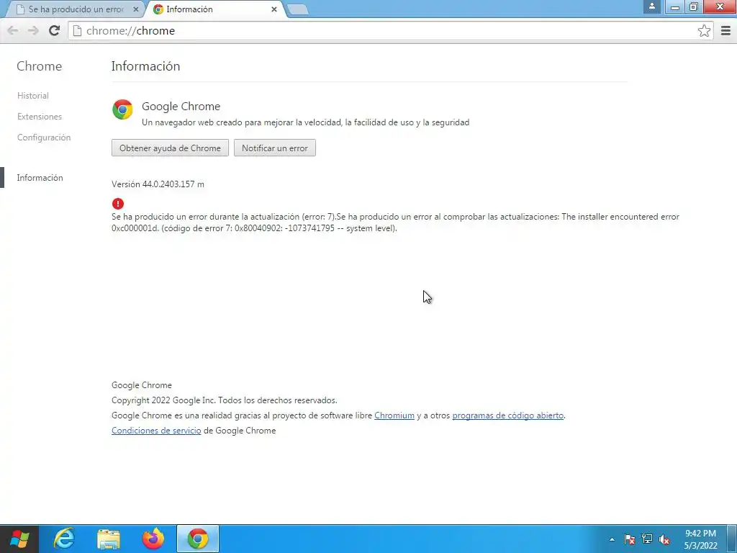
Task: Open the Chromium link
Action: [x=394, y=415]
